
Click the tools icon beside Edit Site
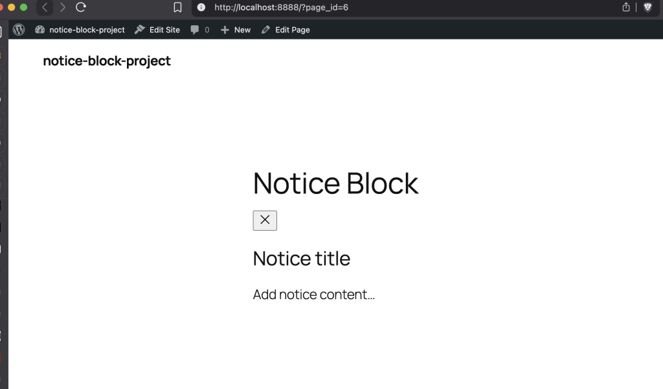click(139, 30)
